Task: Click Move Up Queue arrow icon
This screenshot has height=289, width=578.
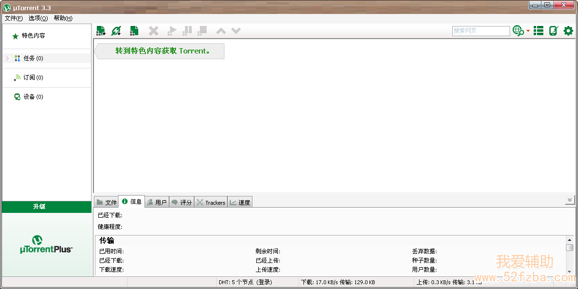Action: click(x=221, y=31)
